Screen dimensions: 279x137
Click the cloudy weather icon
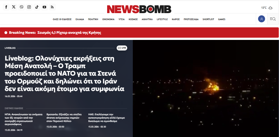(270, 8)
